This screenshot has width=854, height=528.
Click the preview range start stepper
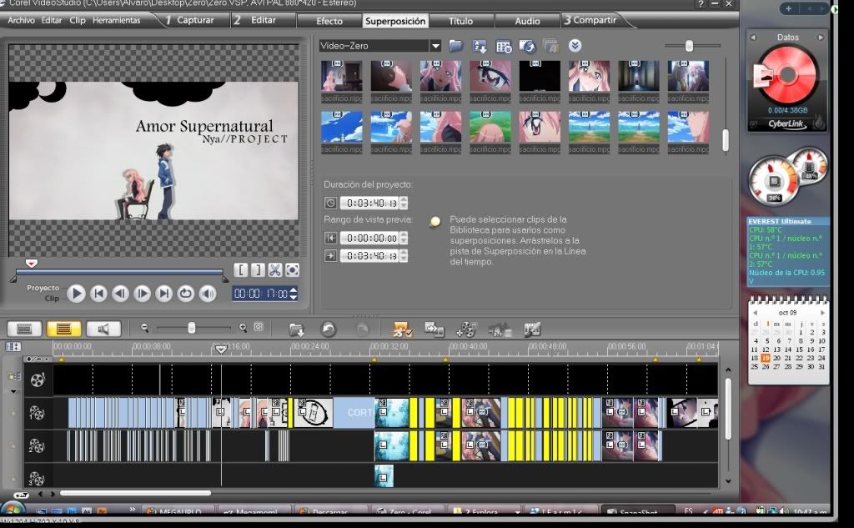click(x=403, y=238)
